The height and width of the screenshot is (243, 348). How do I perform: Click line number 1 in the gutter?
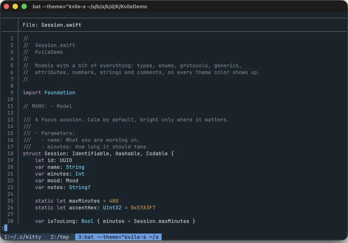[12, 38]
